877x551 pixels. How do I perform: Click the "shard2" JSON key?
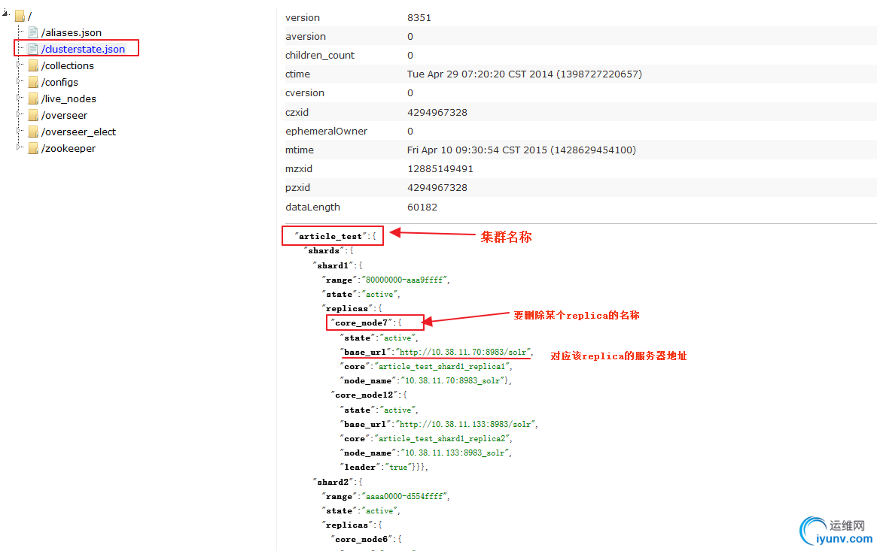point(333,482)
